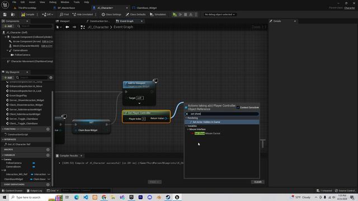Viewport: 358px width, 201px height.
Task: Collapse the Functions section
Action: point(3,129)
